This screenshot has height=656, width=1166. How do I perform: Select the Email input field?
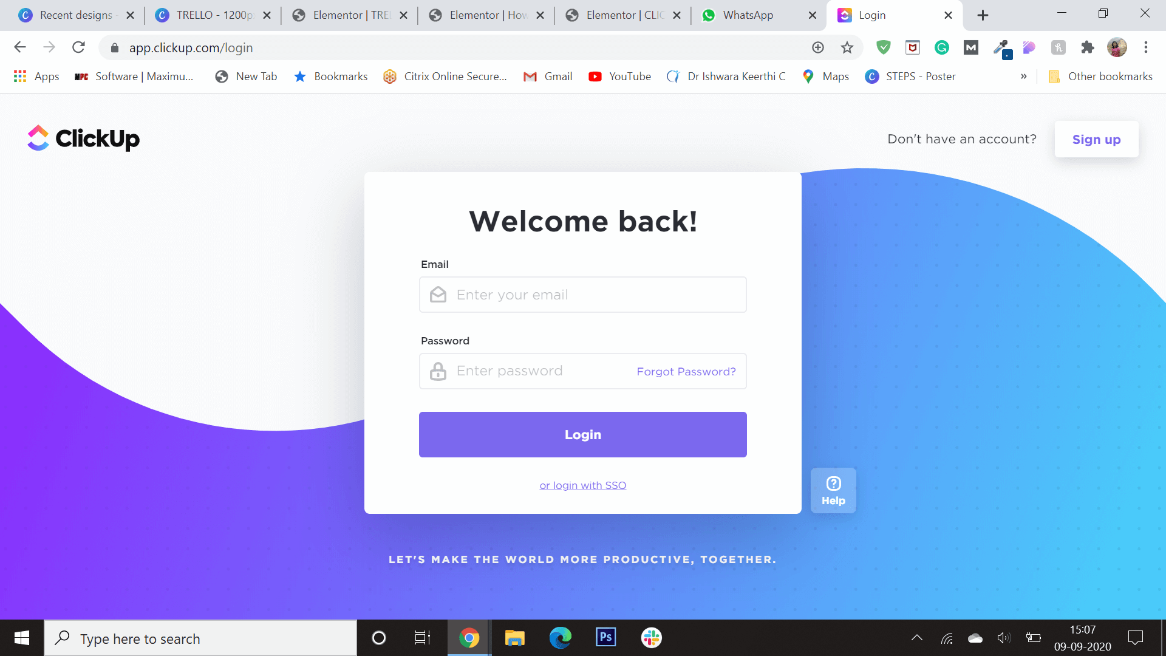tap(582, 294)
